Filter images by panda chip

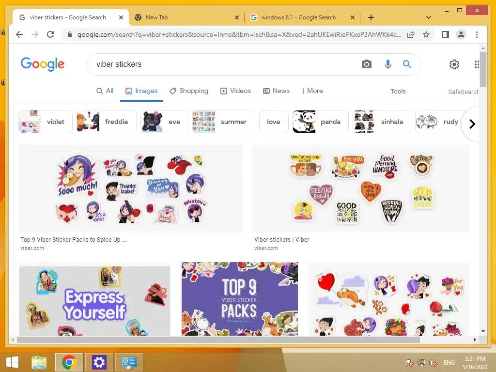click(321, 122)
